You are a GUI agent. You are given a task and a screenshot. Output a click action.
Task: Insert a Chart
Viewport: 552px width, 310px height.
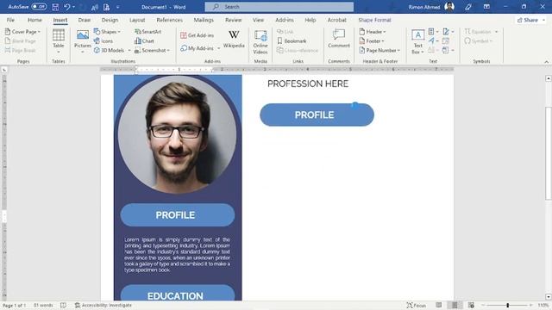point(144,41)
